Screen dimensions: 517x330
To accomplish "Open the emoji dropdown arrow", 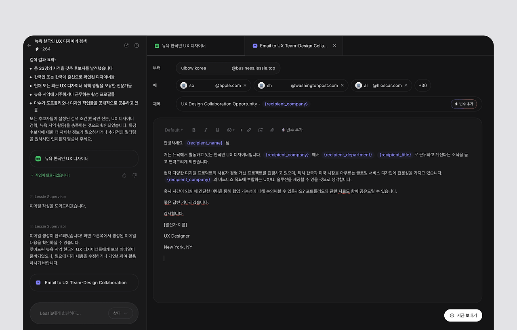I will pos(233,130).
